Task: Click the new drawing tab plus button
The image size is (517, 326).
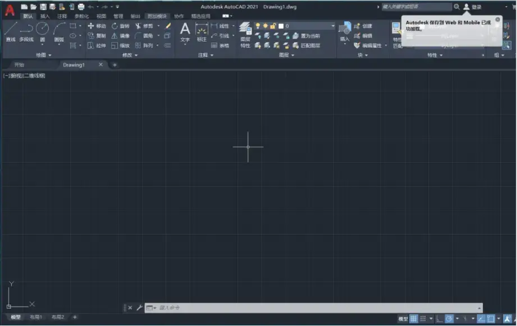Action: [x=115, y=65]
